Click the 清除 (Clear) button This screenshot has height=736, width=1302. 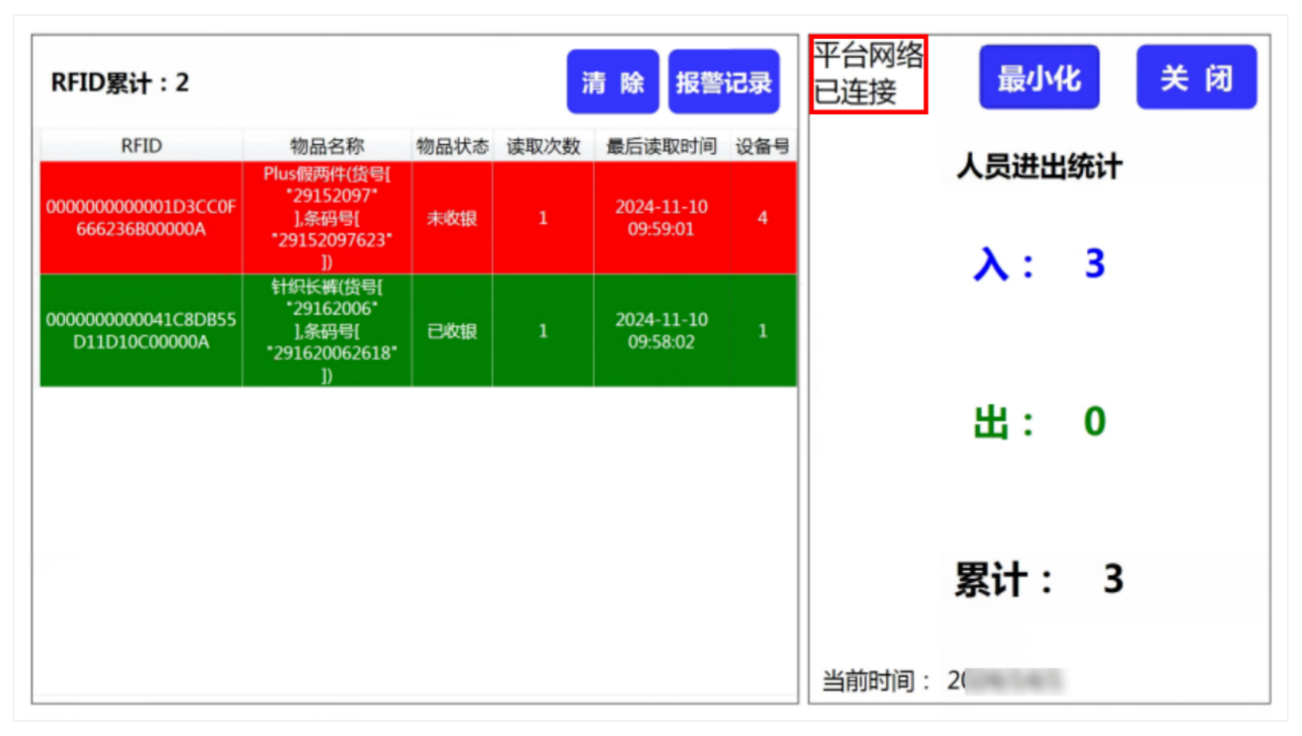613,82
